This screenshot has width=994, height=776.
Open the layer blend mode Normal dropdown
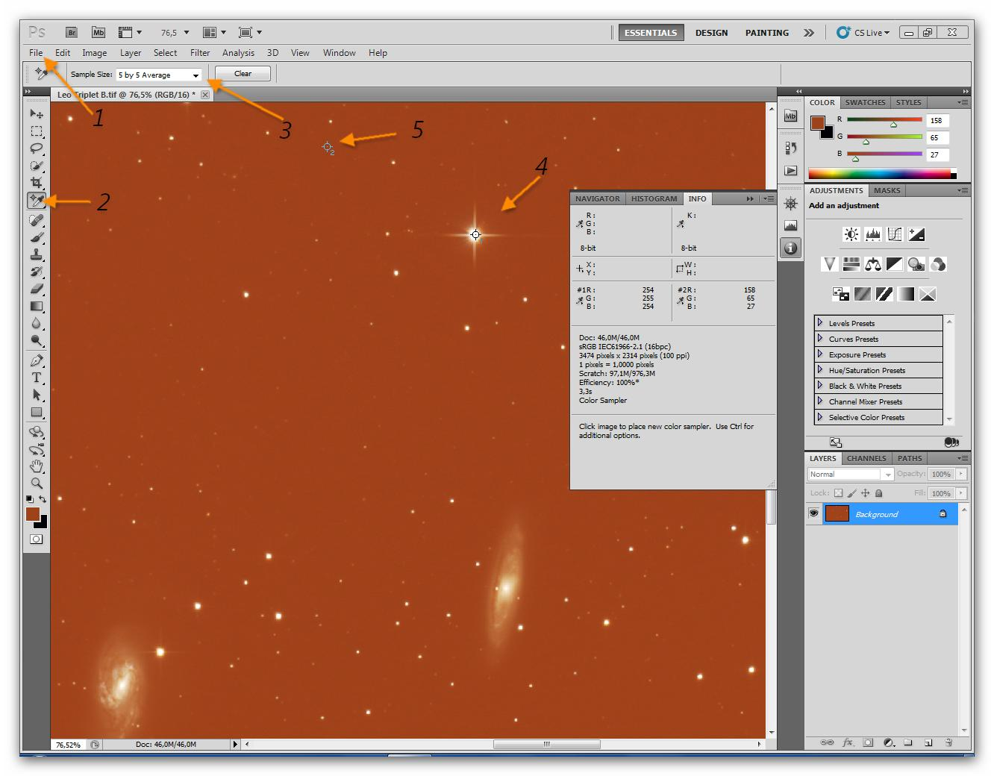pyautogui.click(x=851, y=474)
